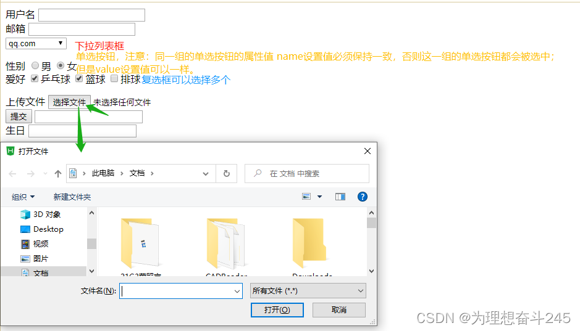Click the 生日 input field
580x331 pixels.
(83, 131)
